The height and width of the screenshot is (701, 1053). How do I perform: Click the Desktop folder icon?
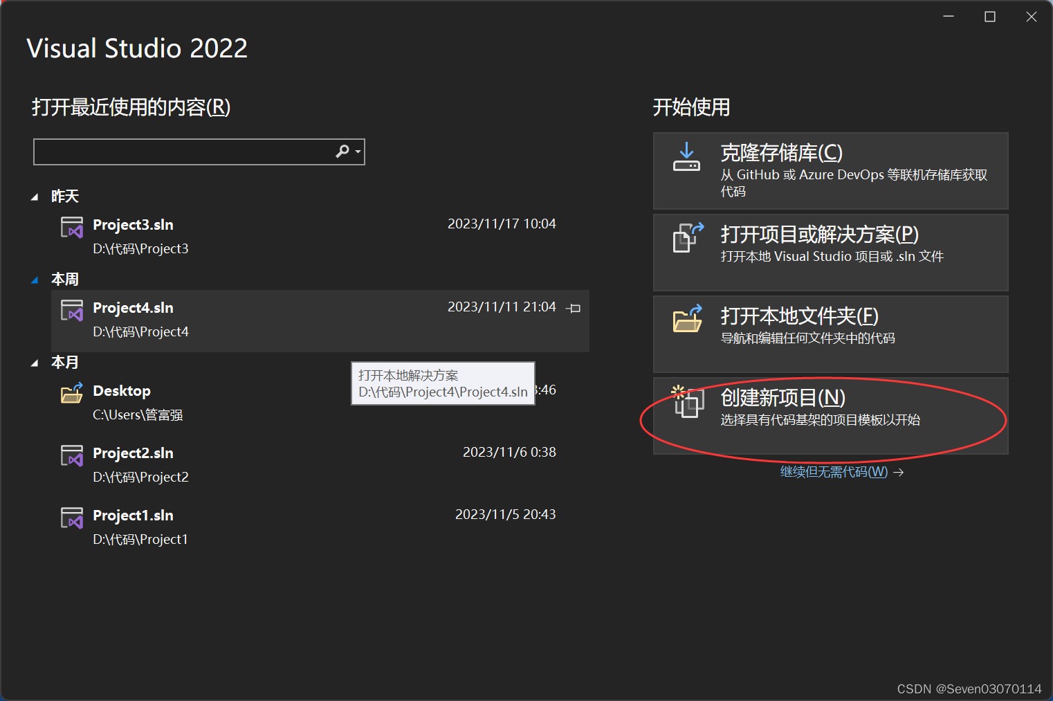click(x=72, y=393)
